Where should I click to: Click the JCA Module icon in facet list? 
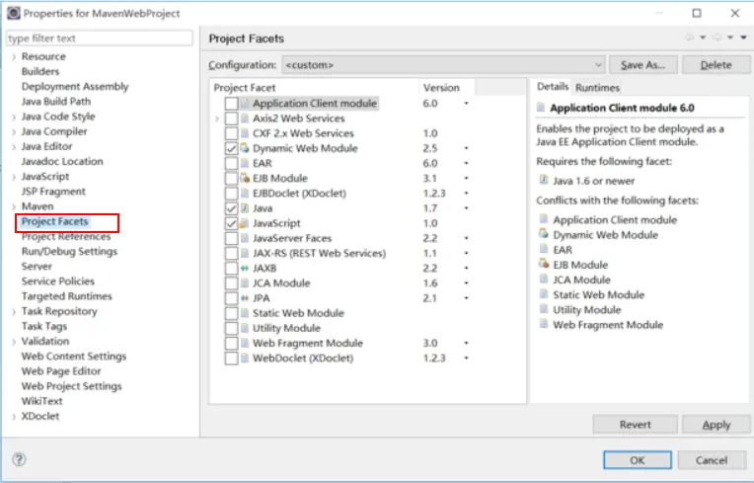coord(245,282)
